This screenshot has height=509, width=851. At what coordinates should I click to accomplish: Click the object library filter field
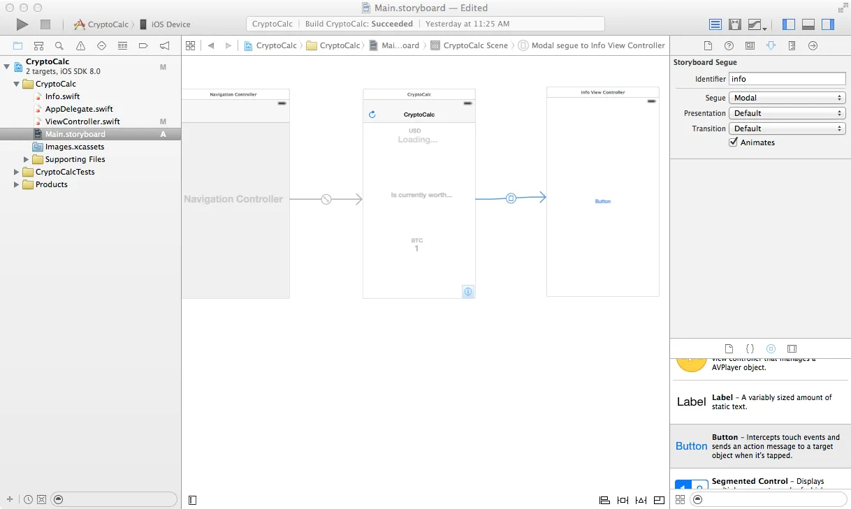coord(769,499)
